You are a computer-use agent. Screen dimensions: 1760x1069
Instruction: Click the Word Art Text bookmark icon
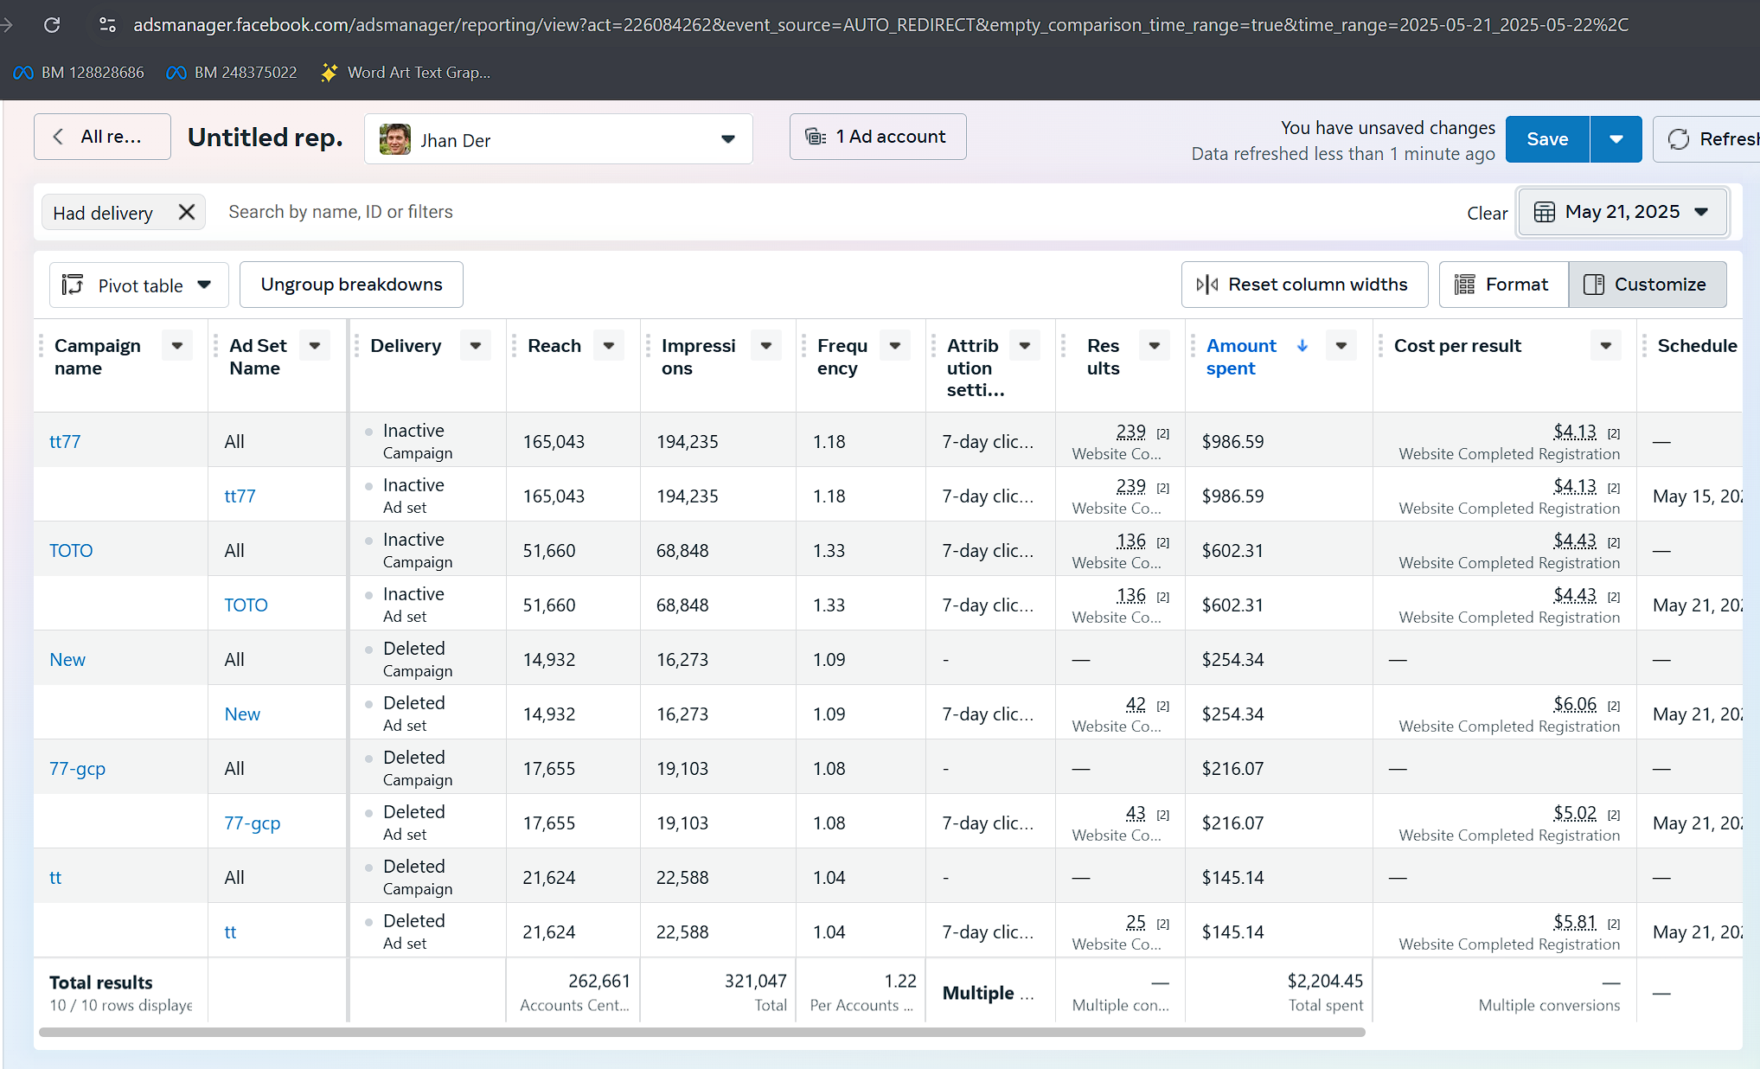point(329,73)
